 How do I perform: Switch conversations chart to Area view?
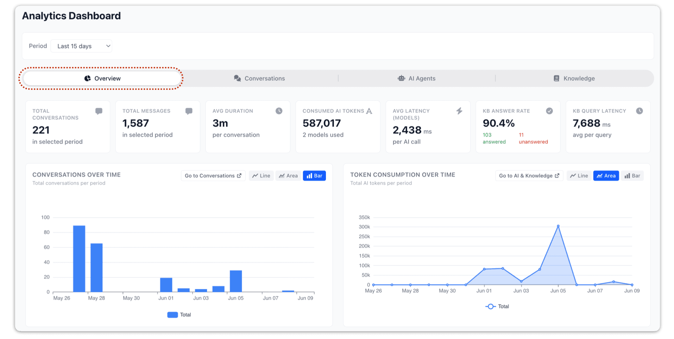[288, 175]
